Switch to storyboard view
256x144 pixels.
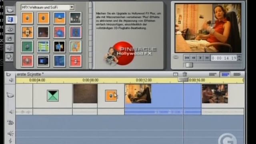pyautogui.click(x=212, y=74)
